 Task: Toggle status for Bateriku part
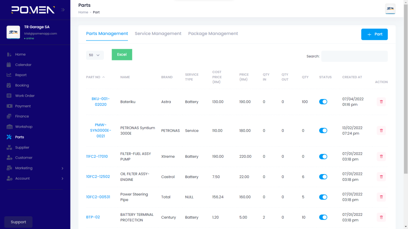323,102
